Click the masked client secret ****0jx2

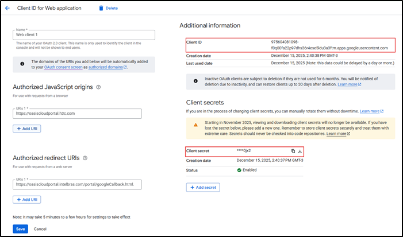pos(244,151)
